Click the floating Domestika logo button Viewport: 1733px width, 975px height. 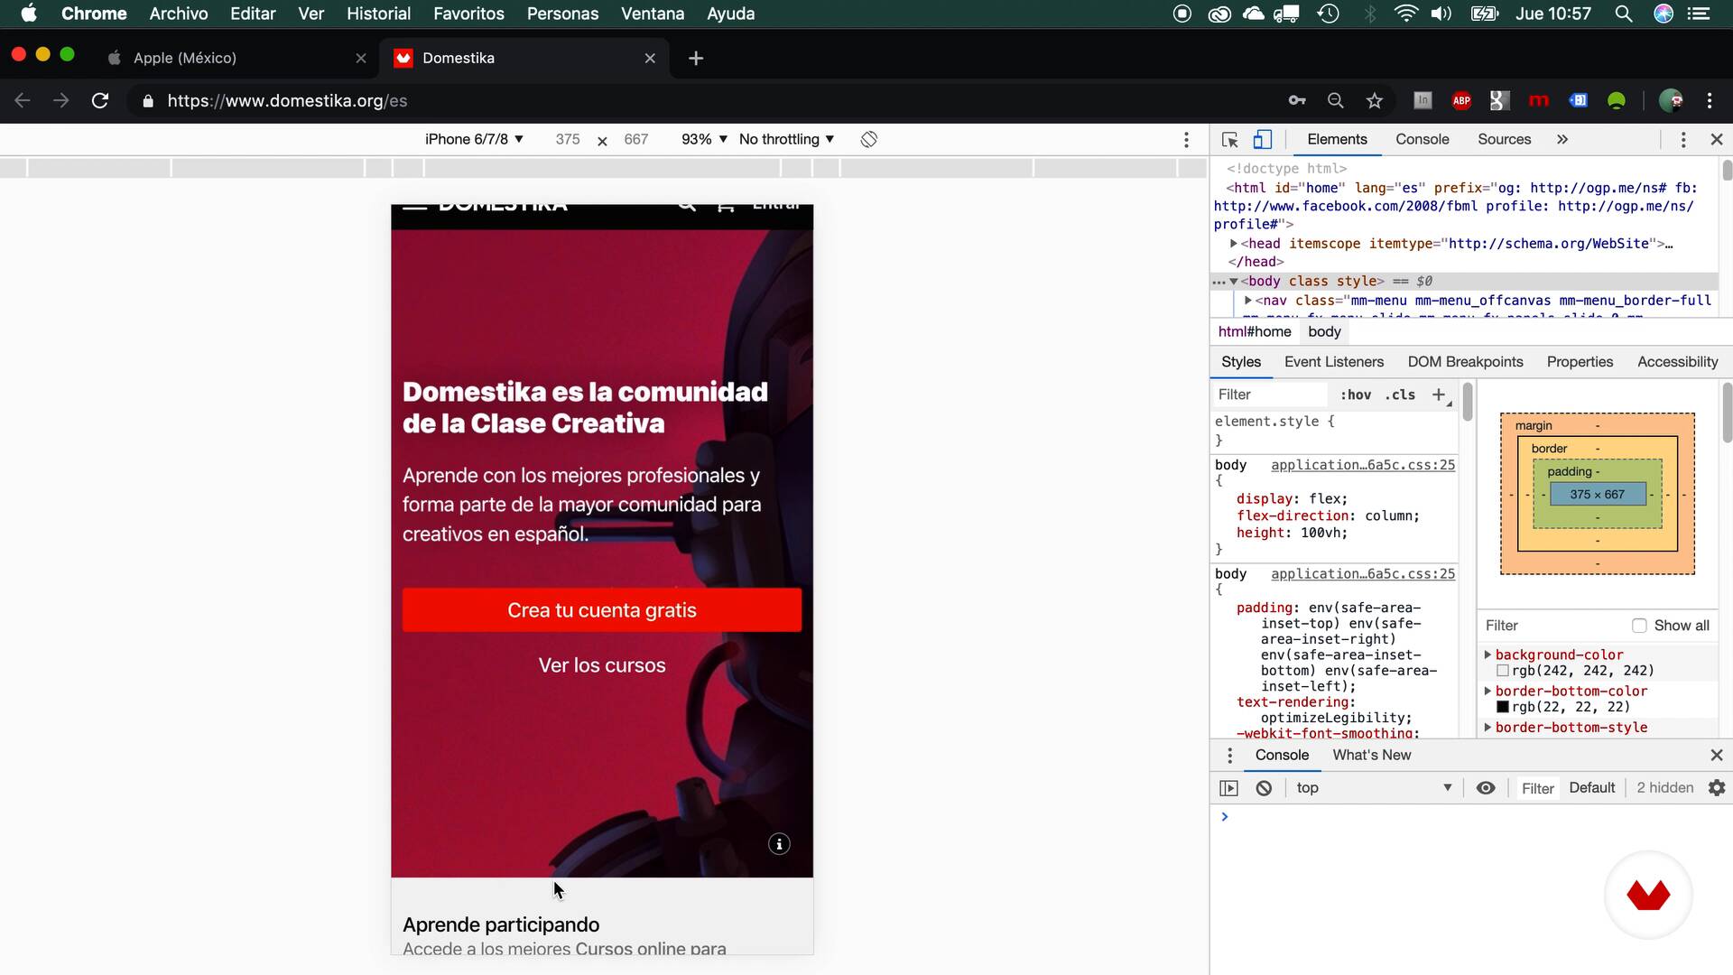click(1648, 895)
